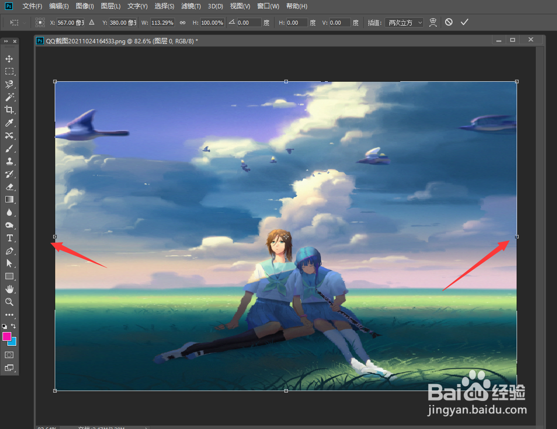557x429 pixels.
Task: Select the Hand tool
Action: click(9, 289)
